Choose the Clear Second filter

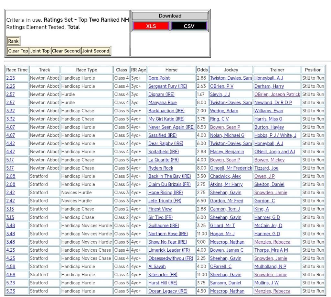click(x=66, y=51)
